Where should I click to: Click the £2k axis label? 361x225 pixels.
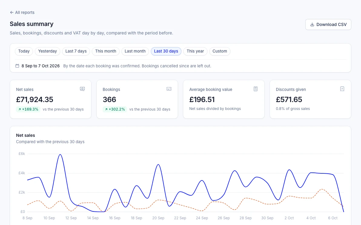[x=22, y=192]
